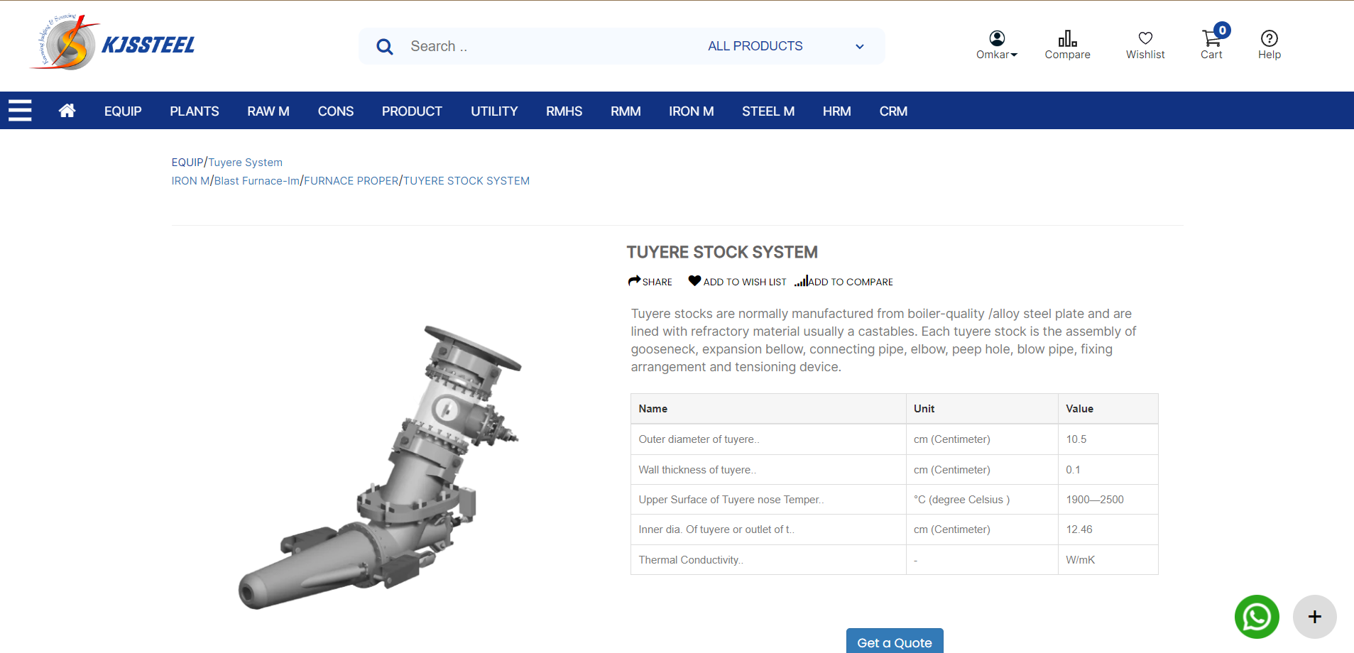Screen dimensions: 1354x653
Task: Open the CRM menu
Action: click(893, 111)
